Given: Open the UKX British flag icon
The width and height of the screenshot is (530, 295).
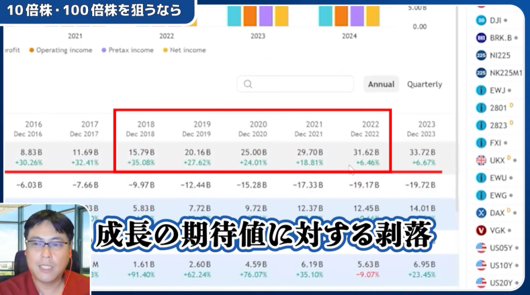Looking at the screenshot, I should tap(480, 160).
